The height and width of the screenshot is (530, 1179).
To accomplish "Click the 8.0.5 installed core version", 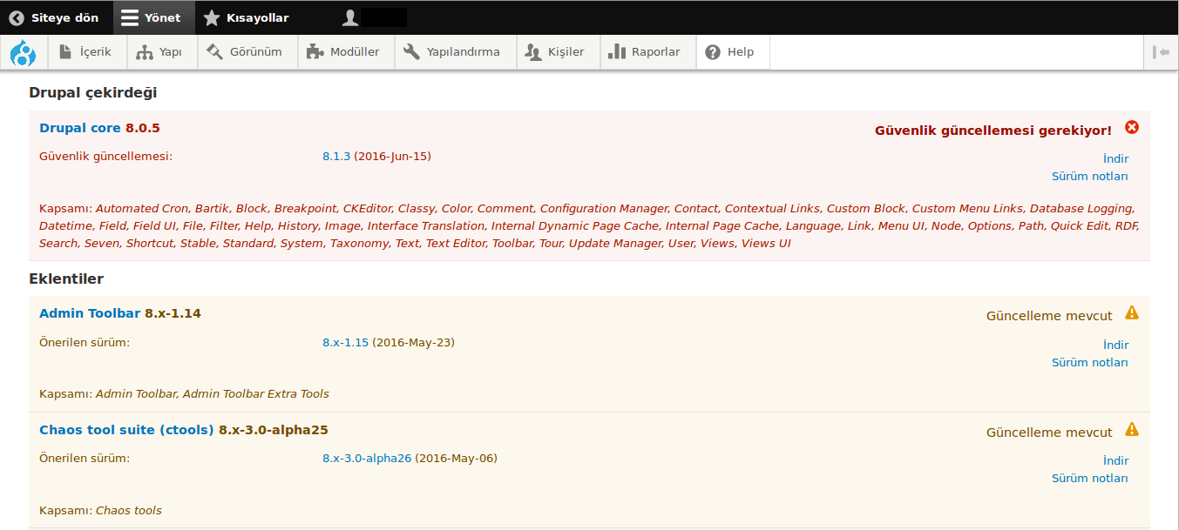I will click(x=143, y=128).
